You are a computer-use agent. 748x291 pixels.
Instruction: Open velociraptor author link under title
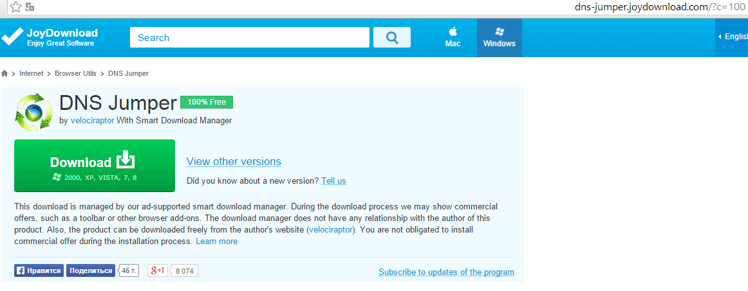tap(92, 121)
